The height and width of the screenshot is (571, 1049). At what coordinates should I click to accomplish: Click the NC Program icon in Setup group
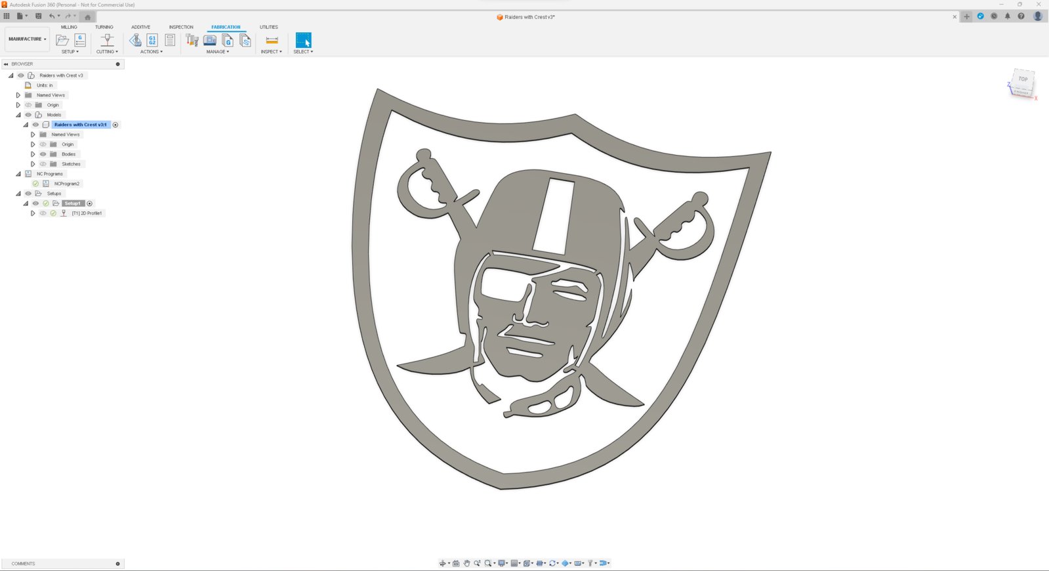(x=80, y=40)
